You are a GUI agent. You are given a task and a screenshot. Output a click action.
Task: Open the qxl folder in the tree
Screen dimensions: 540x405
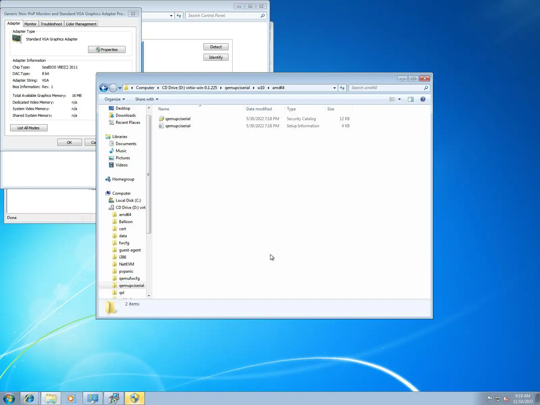point(118,293)
